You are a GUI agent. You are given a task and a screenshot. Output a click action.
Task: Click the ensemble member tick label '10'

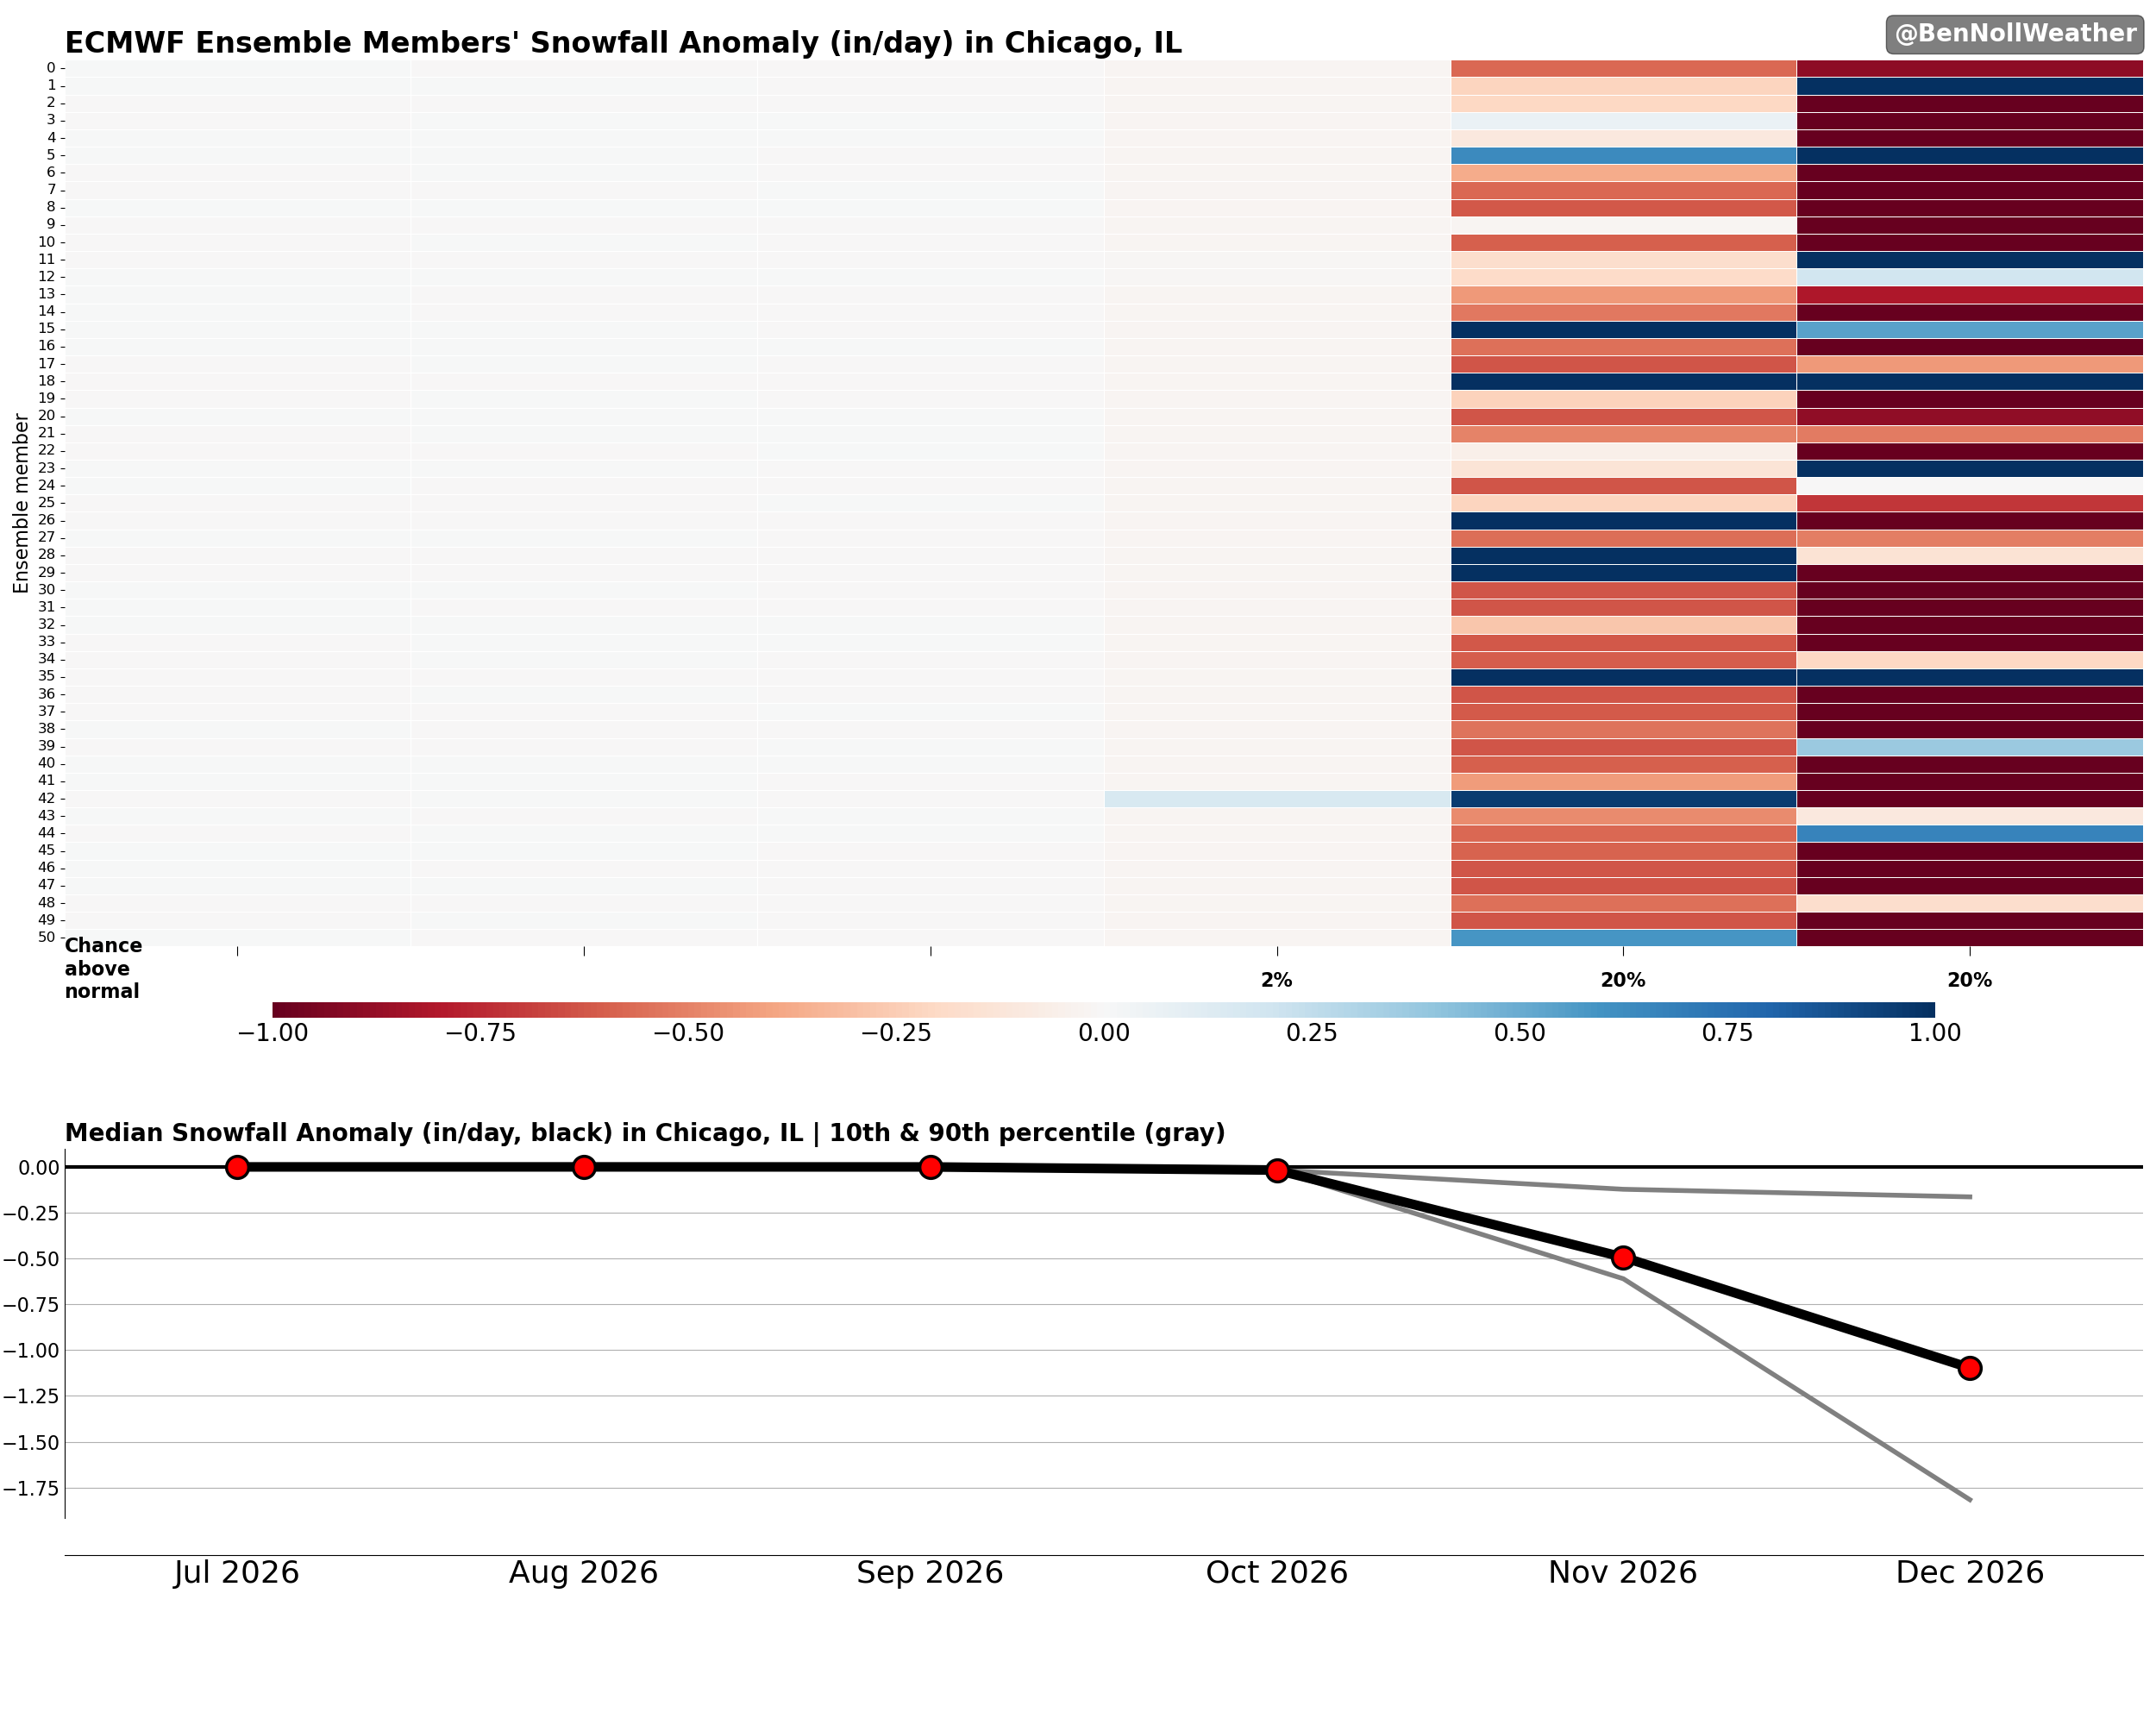[x=47, y=242]
